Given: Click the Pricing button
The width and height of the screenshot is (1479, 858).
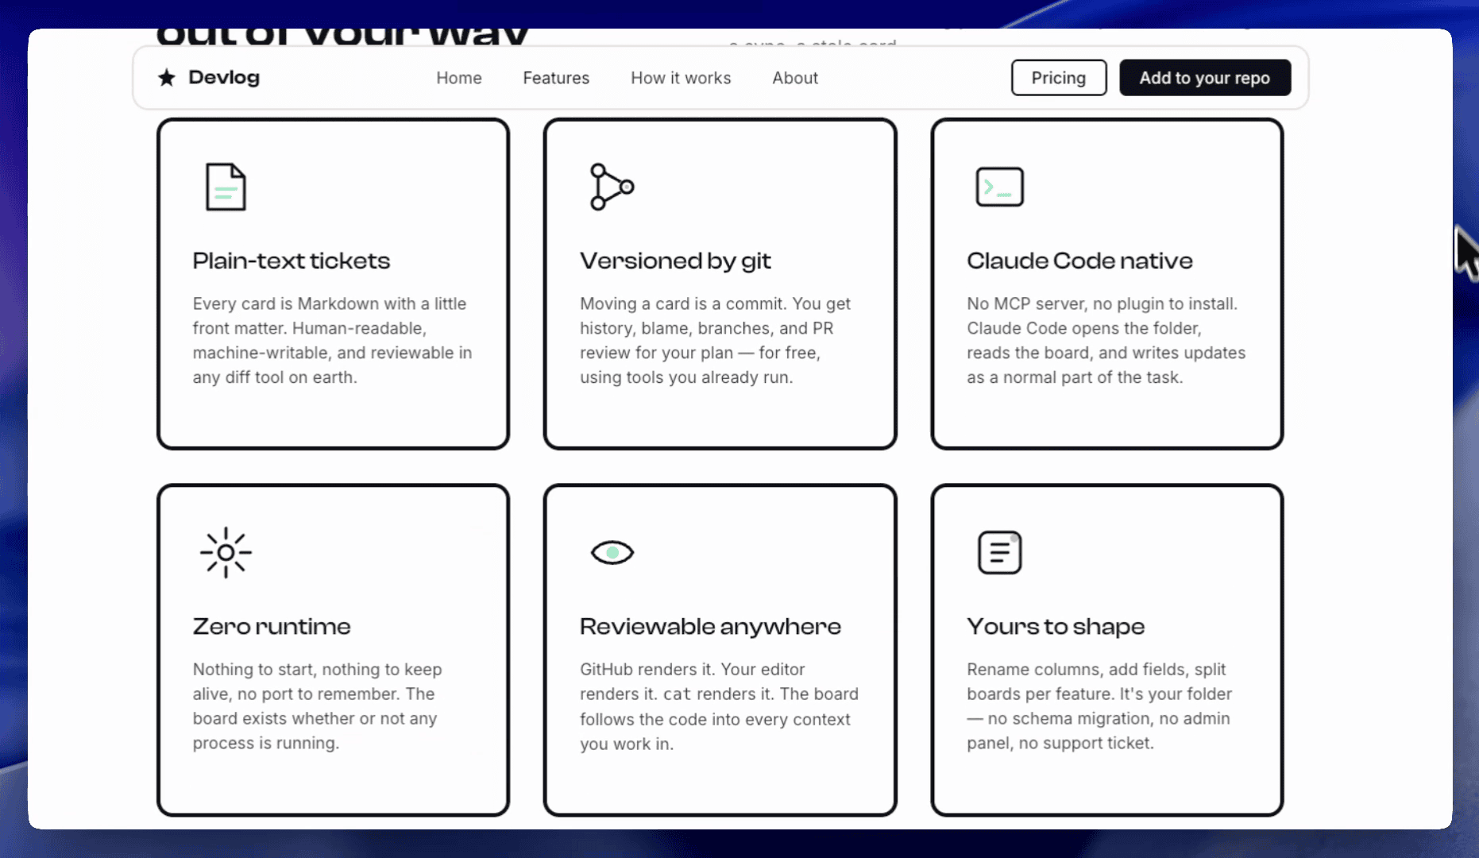Looking at the screenshot, I should pyautogui.click(x=1059, y=78).
